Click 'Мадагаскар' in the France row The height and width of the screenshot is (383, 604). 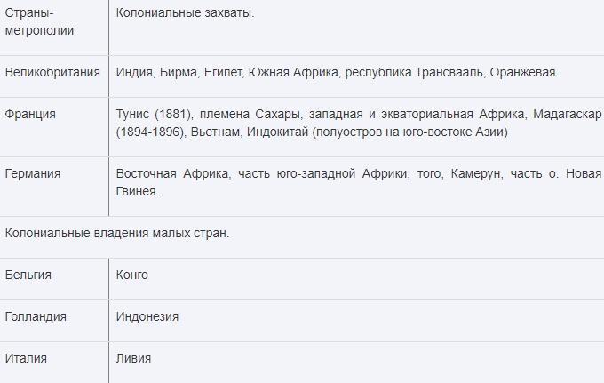coord(568,114)
